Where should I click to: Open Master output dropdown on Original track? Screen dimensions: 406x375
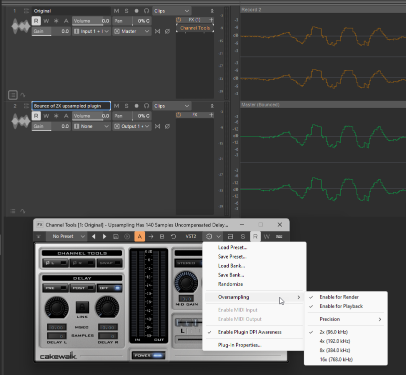[x=132, y=31]
